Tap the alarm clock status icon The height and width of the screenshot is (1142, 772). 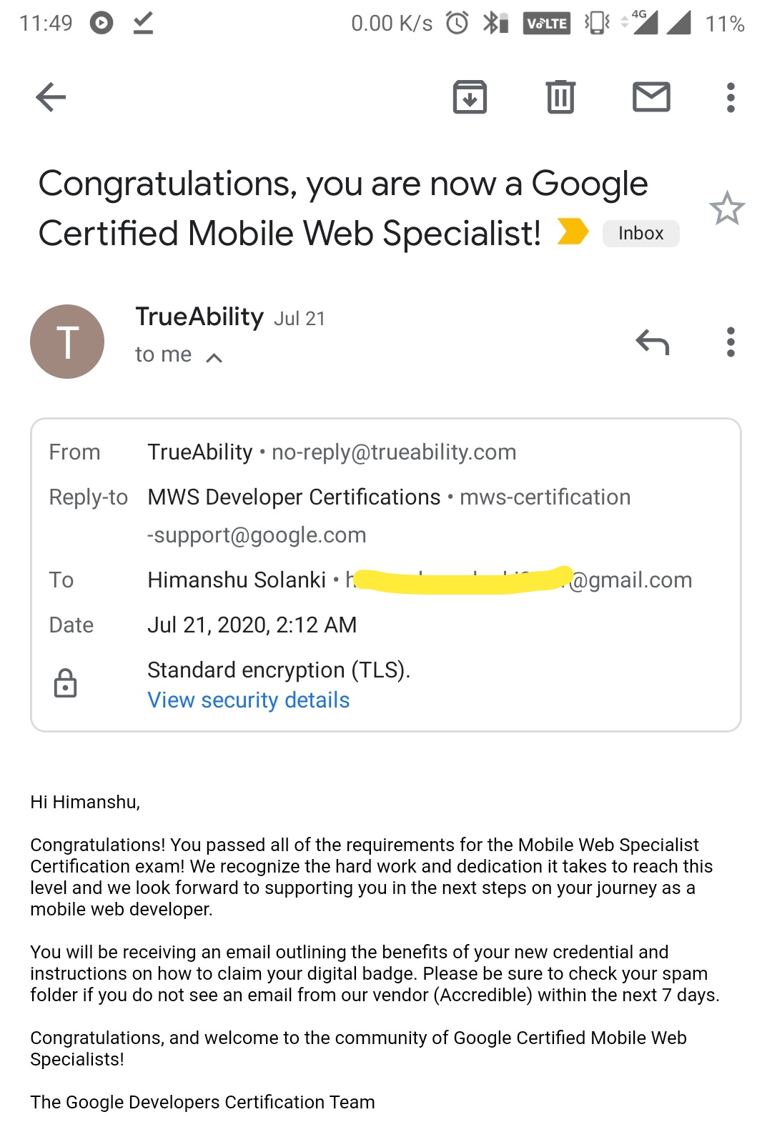(457, 24)
